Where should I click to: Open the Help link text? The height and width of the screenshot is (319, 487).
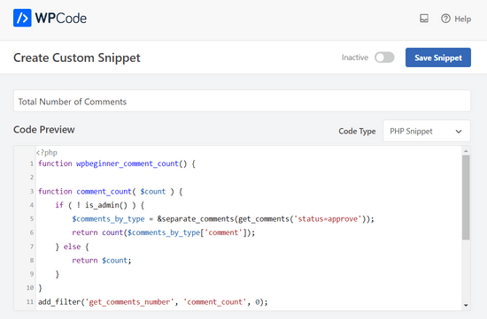point(463,19)
